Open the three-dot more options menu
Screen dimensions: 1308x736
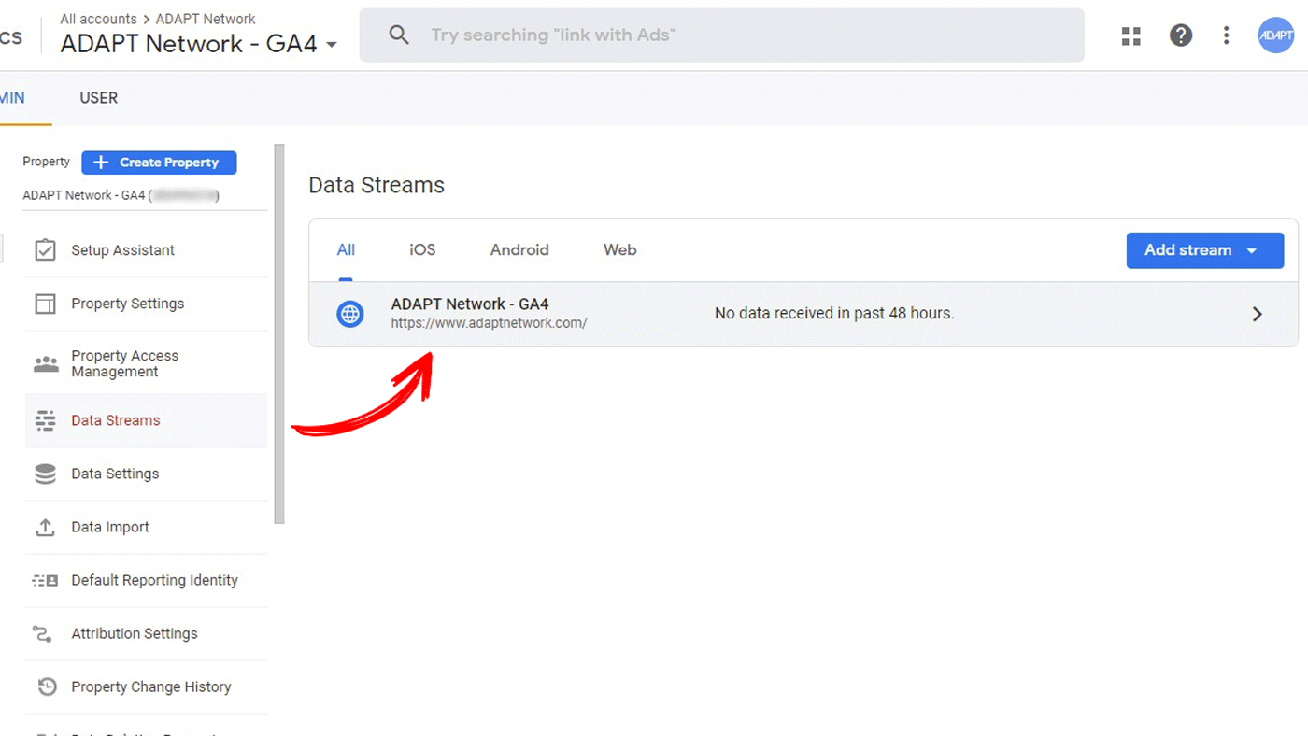coord(1227,35)
